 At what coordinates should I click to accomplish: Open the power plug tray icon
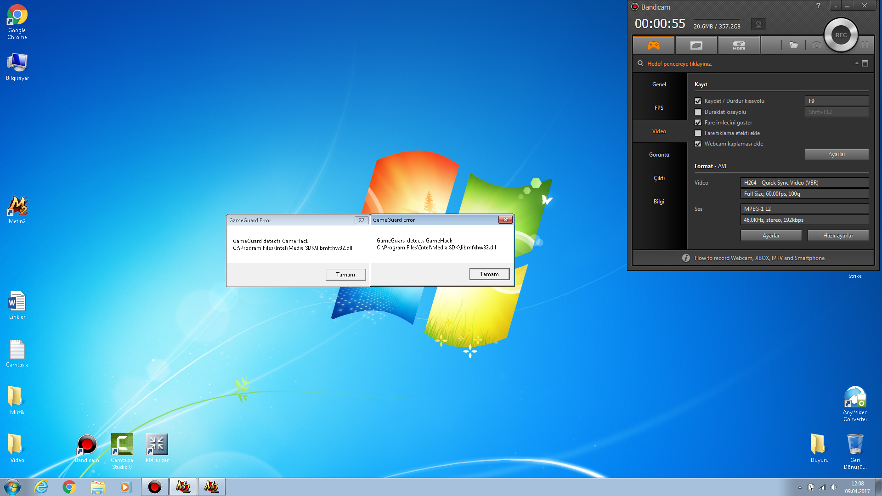(811, 487)
